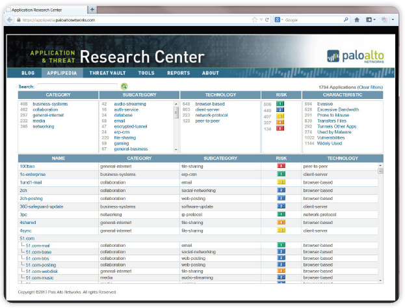Filter by risk level 5 red badge
Viewport: 405px width, 308px height.
[280, 128]
